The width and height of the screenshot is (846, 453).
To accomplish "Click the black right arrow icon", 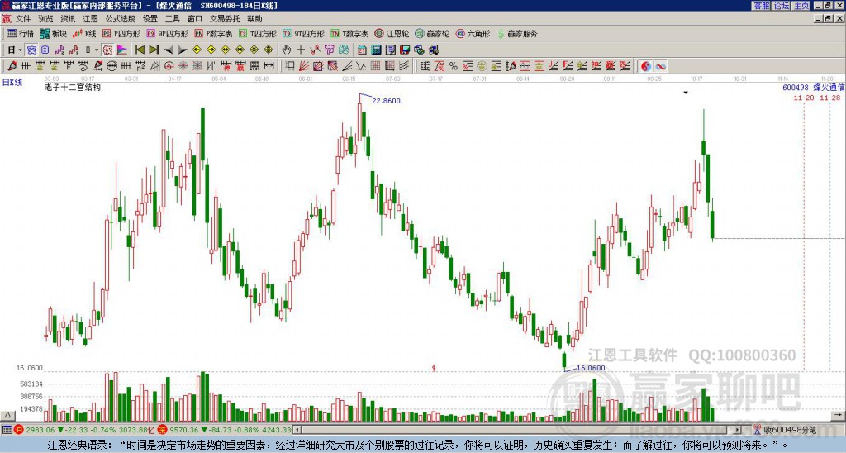I will pos(183,50).
